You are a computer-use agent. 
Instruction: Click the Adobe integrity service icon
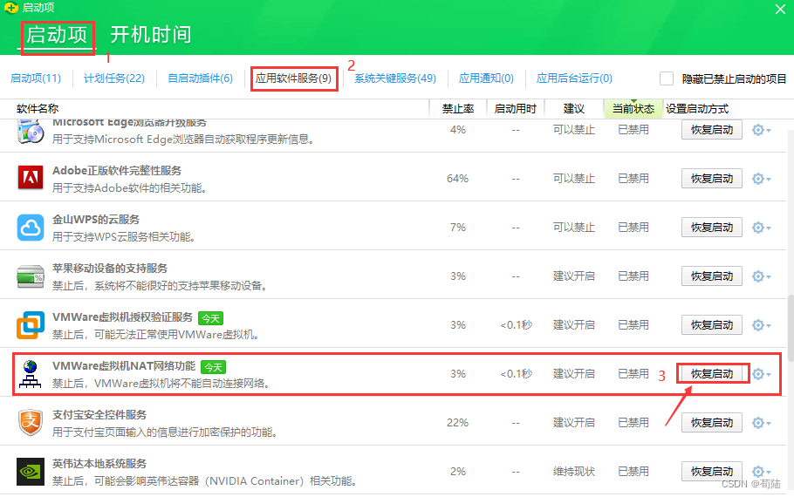point(31,178)
